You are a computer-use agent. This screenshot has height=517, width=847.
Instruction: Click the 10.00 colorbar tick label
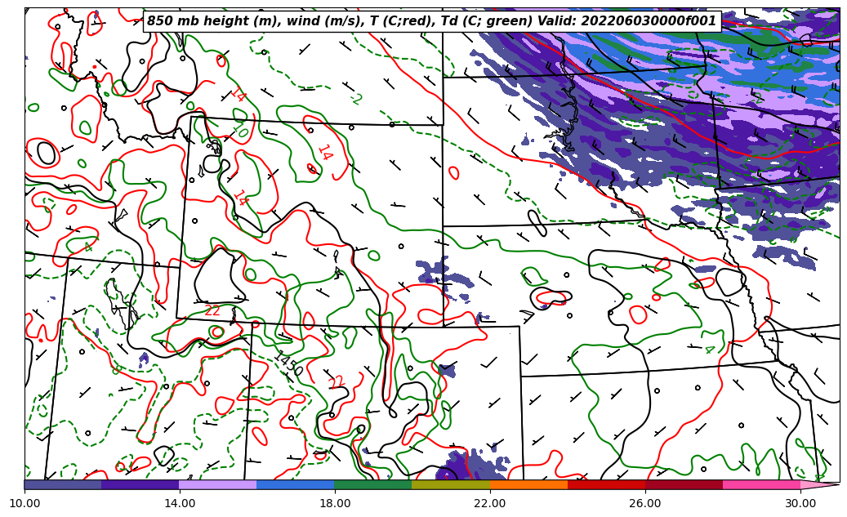(25, 503)
